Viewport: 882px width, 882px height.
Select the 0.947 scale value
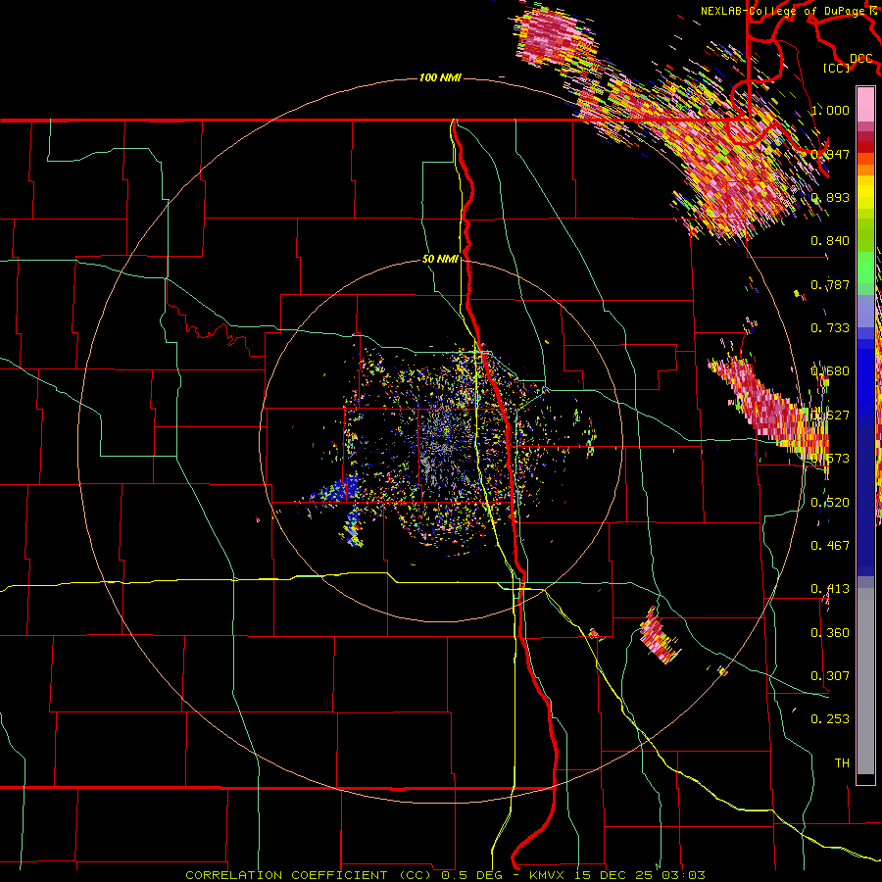pyautogui.click(x=830, y=154)
